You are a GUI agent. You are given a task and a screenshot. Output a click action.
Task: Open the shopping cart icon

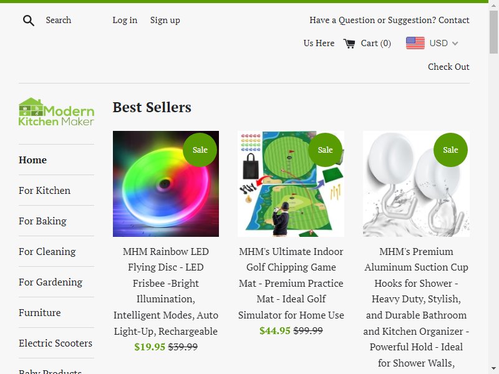[349, 43]
